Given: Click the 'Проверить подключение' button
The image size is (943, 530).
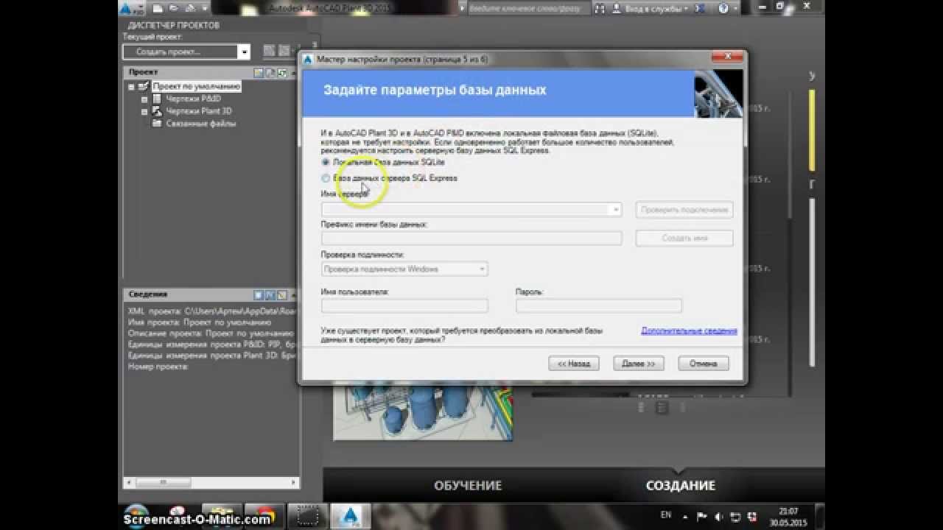Looking at the screenshot, I should 684,210.
